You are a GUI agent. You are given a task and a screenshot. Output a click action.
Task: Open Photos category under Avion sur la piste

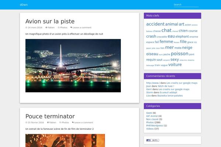64,28
